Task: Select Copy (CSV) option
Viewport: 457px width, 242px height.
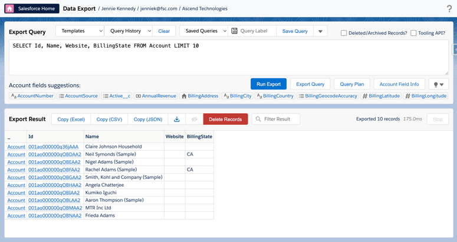Action: [x=109, y=119]
